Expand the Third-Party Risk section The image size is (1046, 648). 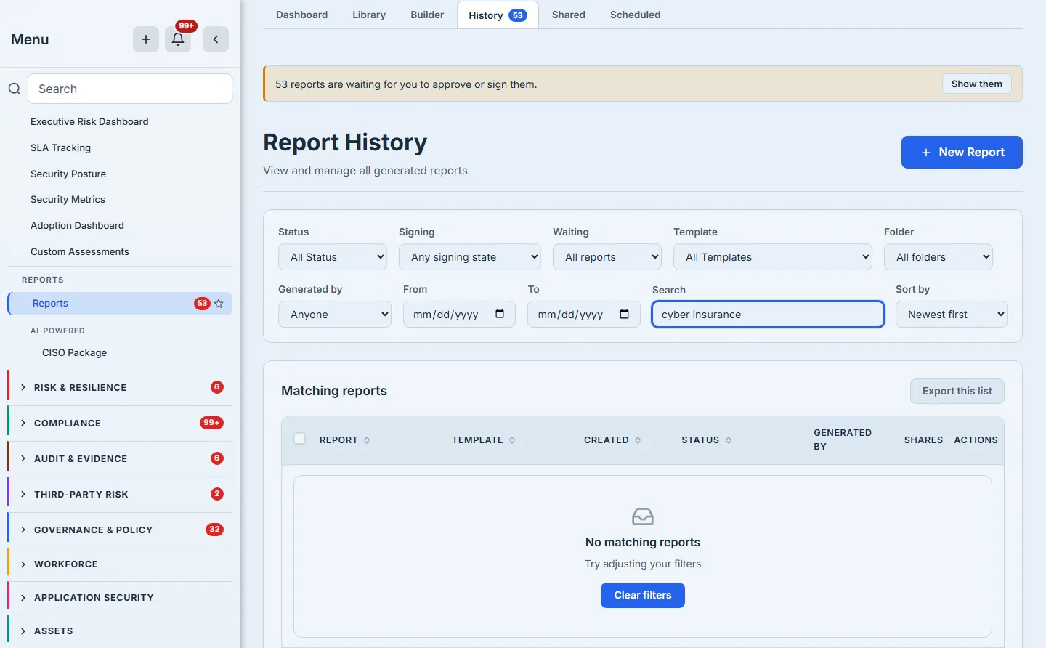[x=120, y=495]
